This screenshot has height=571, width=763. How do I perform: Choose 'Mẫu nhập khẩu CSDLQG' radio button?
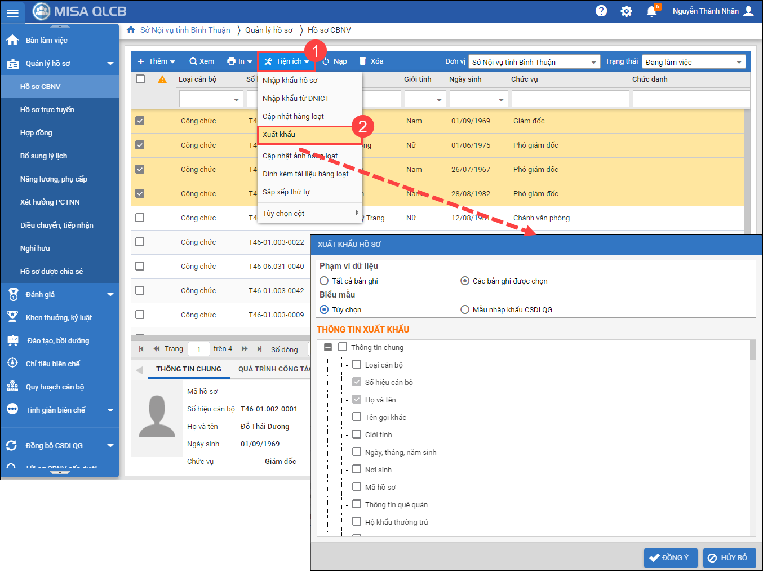point(465,309)
